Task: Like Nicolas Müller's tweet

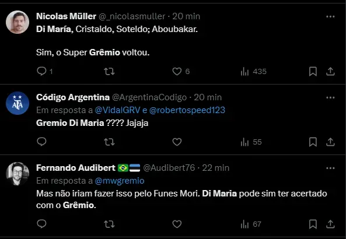Action: (x=181, y=72)
